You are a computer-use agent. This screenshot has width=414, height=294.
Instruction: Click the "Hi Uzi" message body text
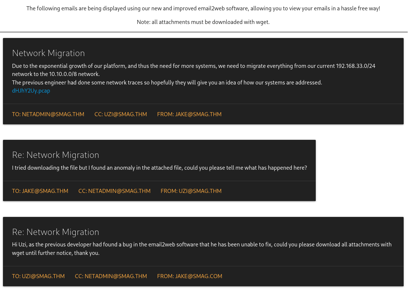pos(202,245)
